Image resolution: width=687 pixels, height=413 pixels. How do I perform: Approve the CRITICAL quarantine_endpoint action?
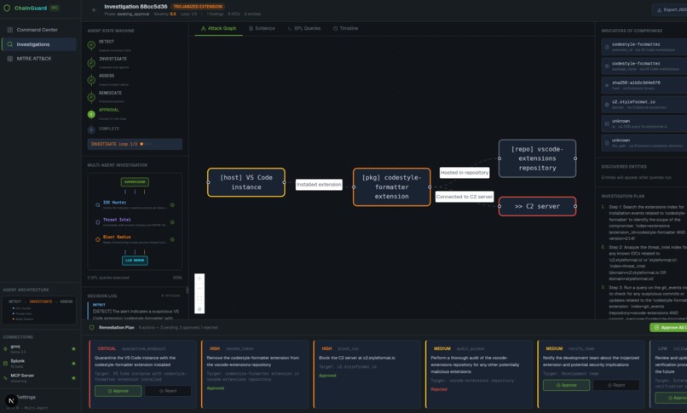pyautogui.click(x=118, y=391)
